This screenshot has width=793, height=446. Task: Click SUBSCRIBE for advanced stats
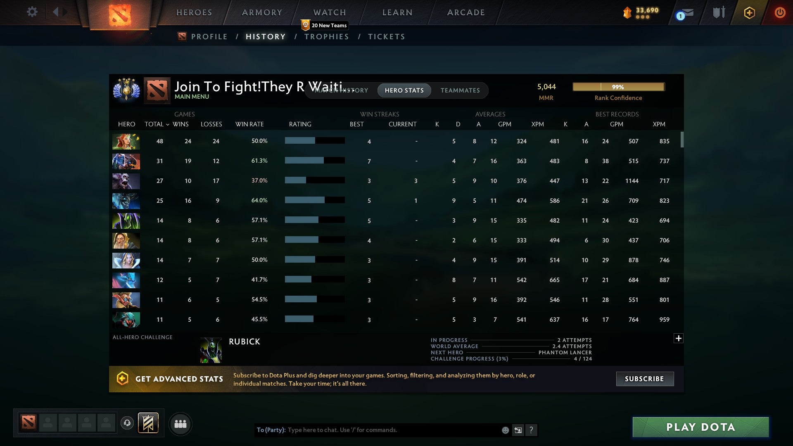(644, 379)
